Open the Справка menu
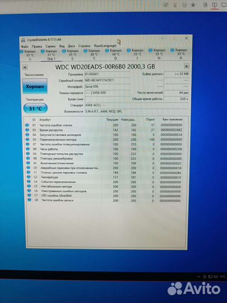 (84, 46)
